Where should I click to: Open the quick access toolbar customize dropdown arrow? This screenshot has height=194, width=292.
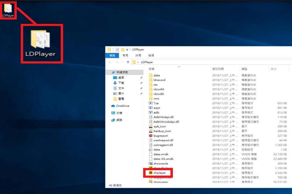pos(127,50)
